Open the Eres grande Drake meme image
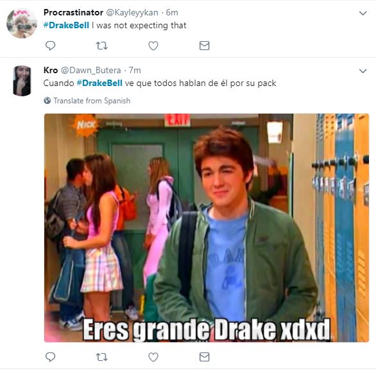The height and width of the screenshot is (373, 376). (x=207, y=228)
